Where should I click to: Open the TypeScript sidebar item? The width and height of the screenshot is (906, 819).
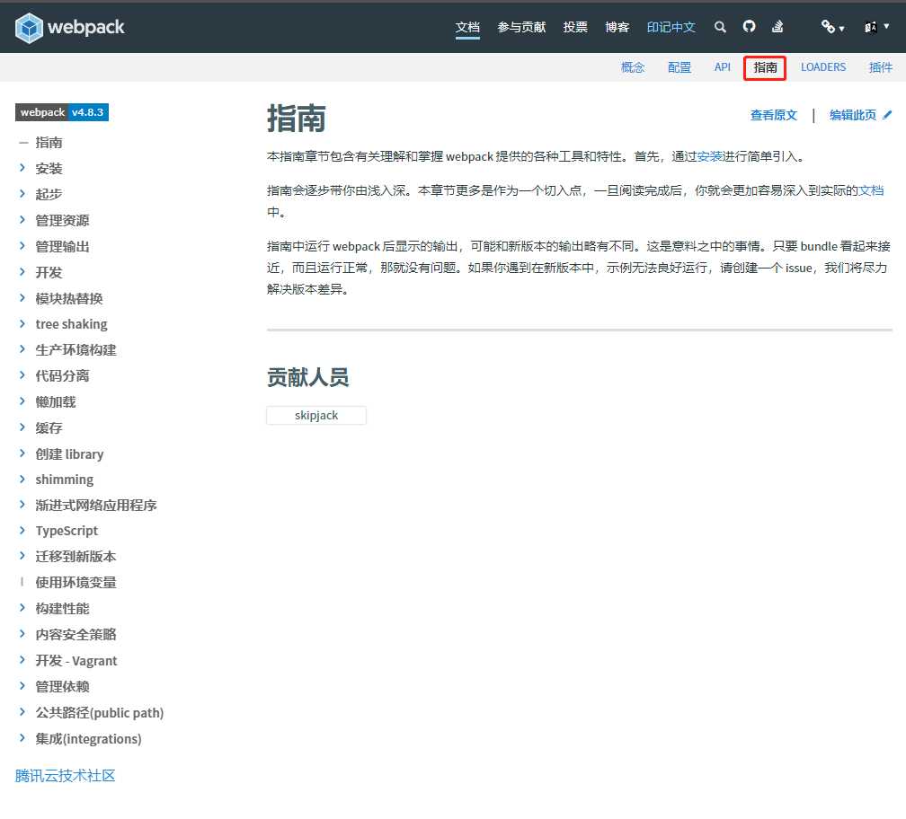point(67,531)
